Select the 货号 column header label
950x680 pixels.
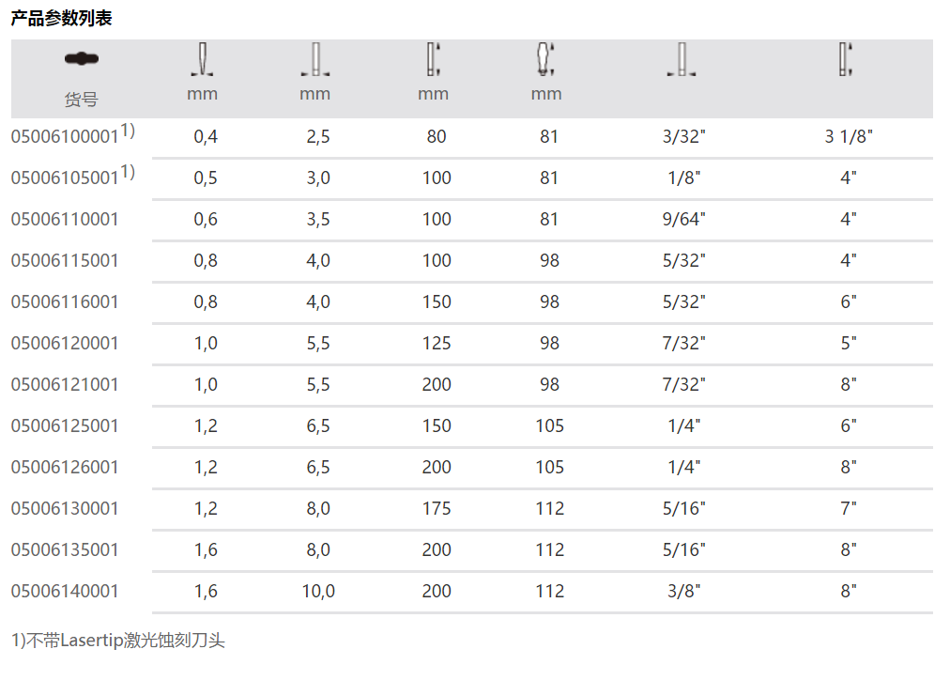(82, 100)
